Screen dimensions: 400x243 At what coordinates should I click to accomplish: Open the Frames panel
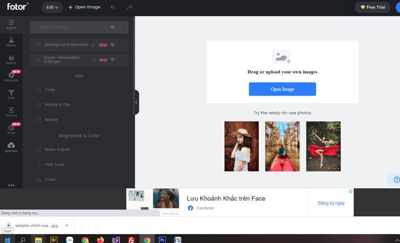(11, 112)
